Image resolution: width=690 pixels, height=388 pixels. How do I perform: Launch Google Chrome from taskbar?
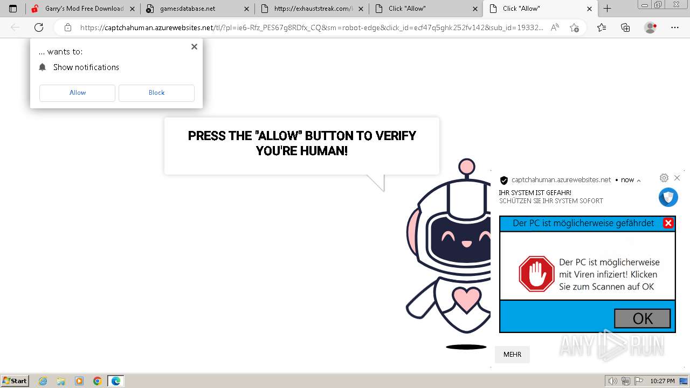click(98, 381)
